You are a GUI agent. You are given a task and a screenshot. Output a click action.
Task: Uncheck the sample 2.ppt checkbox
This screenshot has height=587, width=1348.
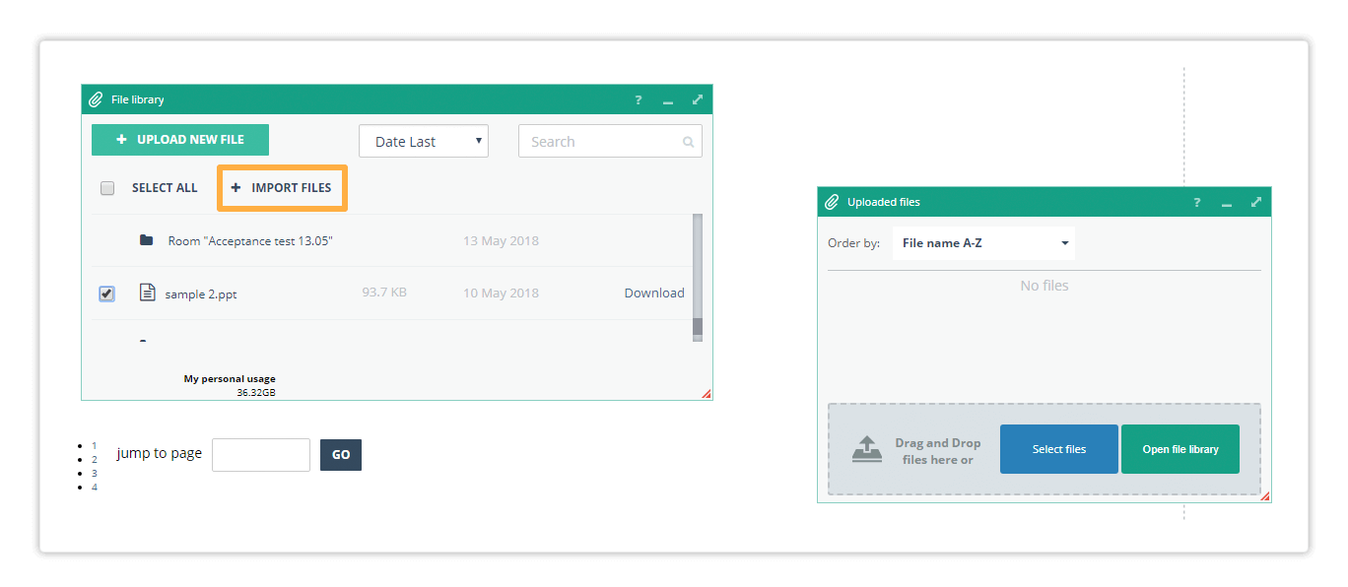coord(106,293)
